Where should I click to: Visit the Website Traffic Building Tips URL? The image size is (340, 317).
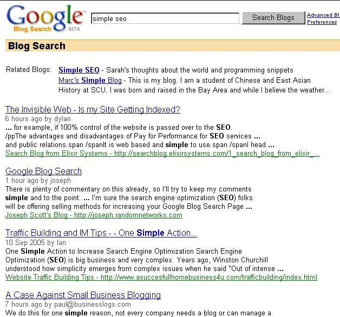pyautogui.click(x=161, y=277)
